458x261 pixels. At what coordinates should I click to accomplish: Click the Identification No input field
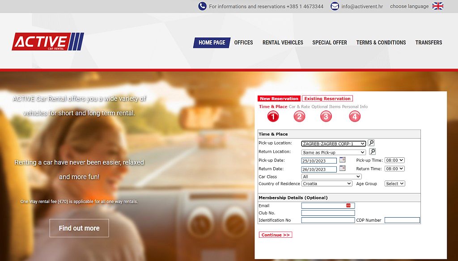click(x=328, y=220)
